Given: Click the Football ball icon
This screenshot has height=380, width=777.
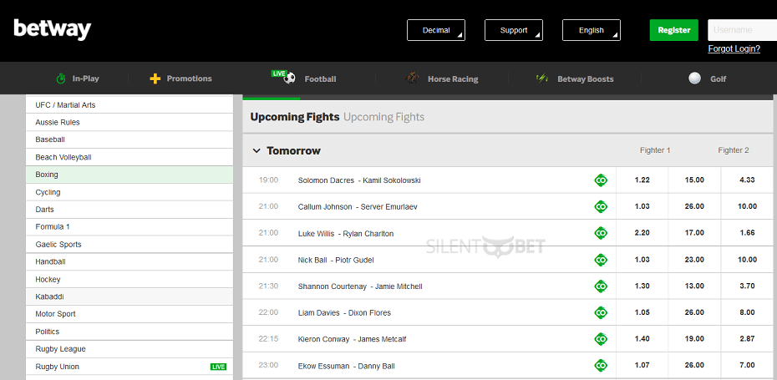Looking at the screenshot, I should click(289, 79).
